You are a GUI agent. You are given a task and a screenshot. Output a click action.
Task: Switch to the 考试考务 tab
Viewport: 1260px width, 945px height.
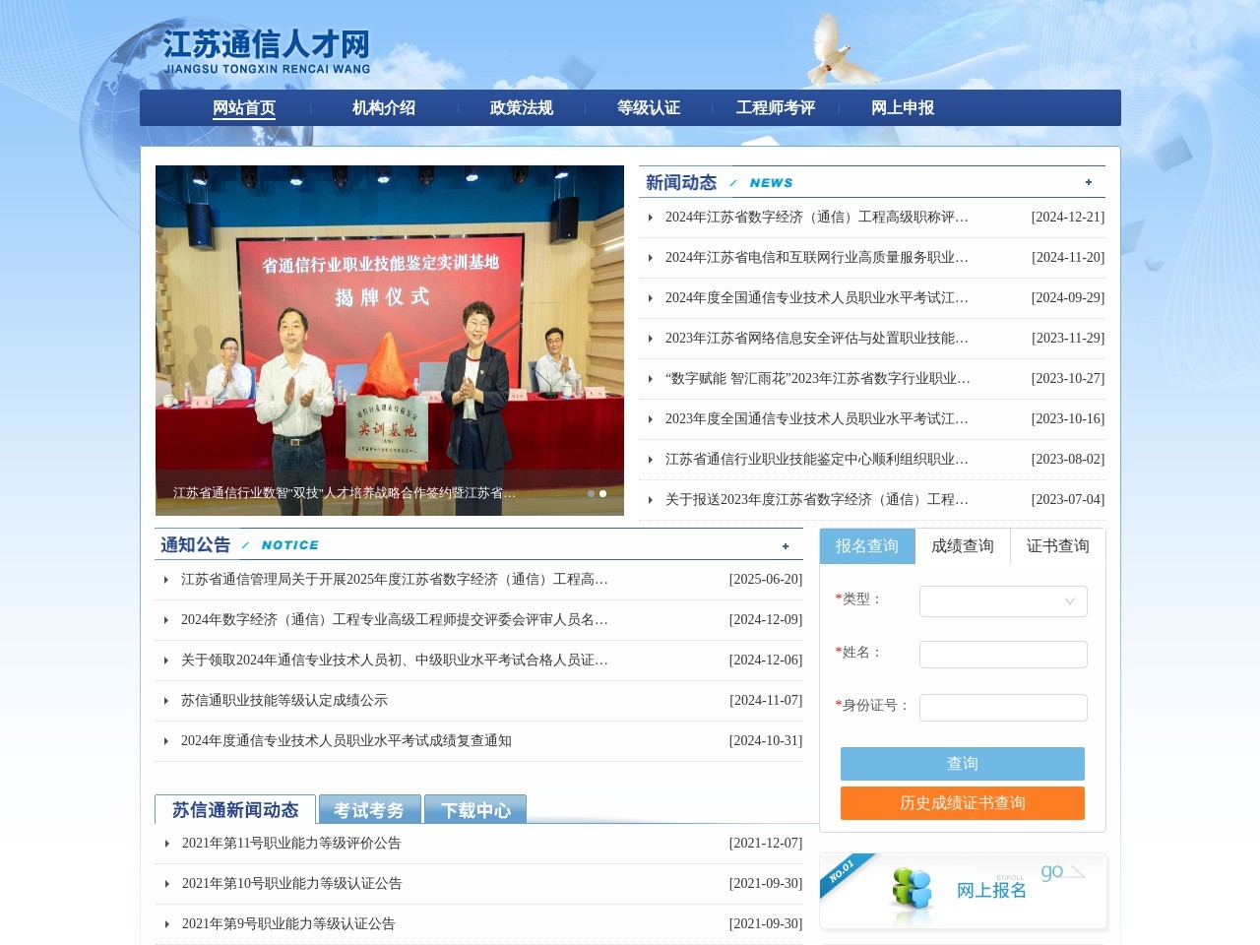369,809
